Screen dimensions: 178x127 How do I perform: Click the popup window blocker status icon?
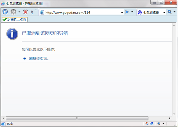[152, 123]
